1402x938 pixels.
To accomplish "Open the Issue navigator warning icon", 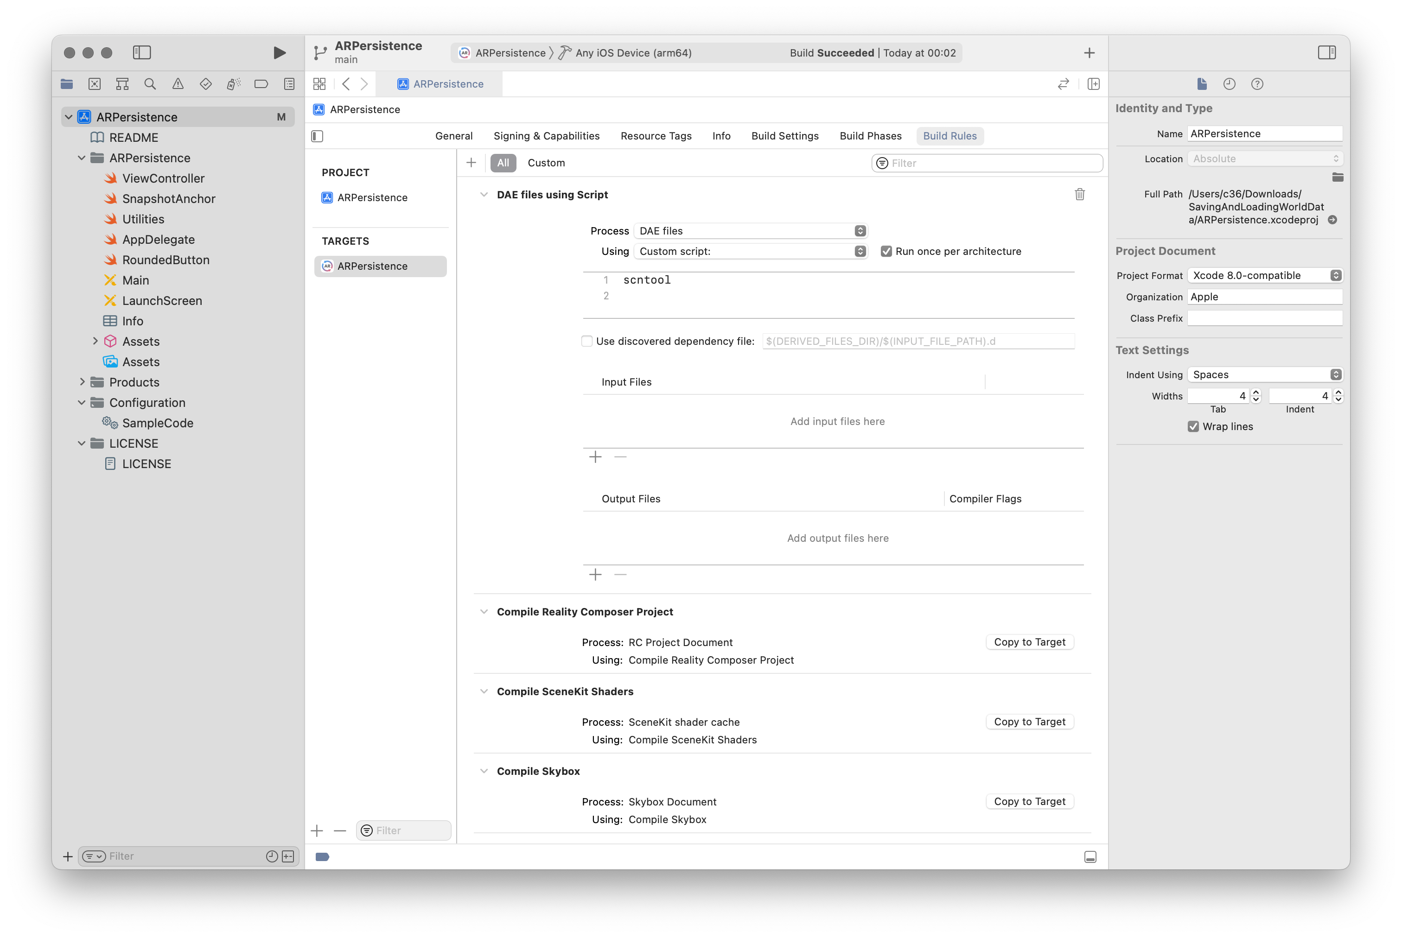I will coord(178,84).
